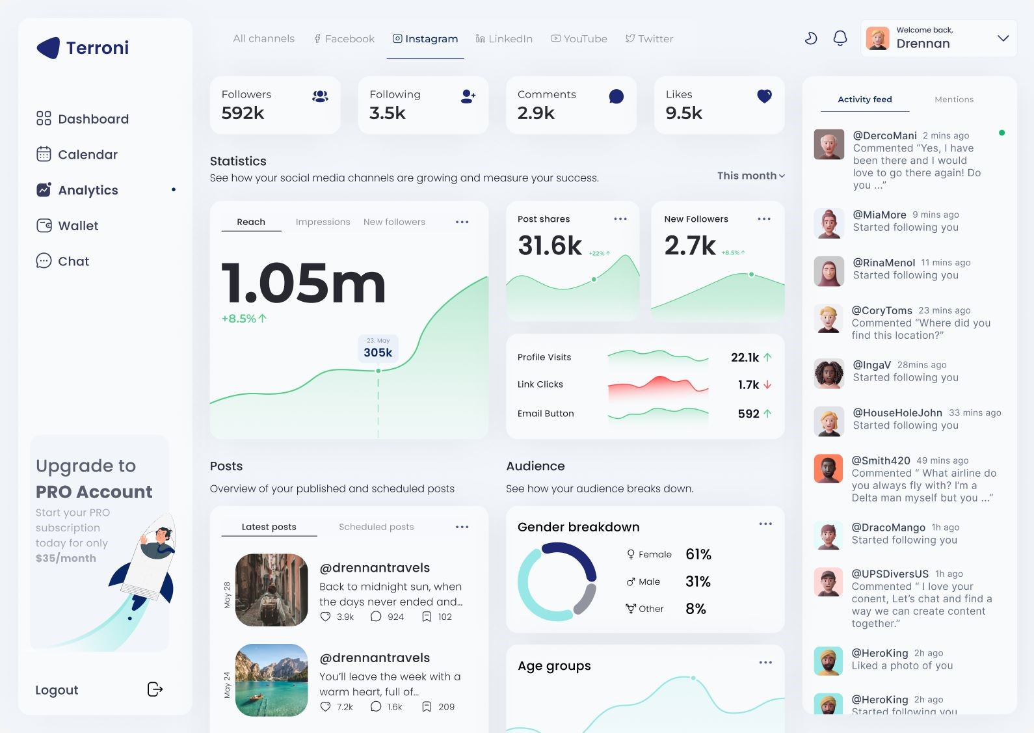This screenshot has height=733, width=1034.
Task: Open the May 28 alley post thumbnail
Action: coord(271,590)
